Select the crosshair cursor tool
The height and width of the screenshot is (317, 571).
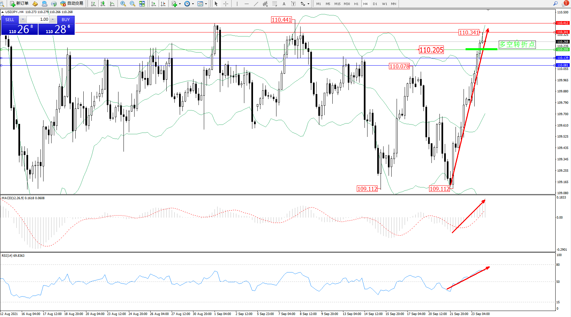(226, 4)
